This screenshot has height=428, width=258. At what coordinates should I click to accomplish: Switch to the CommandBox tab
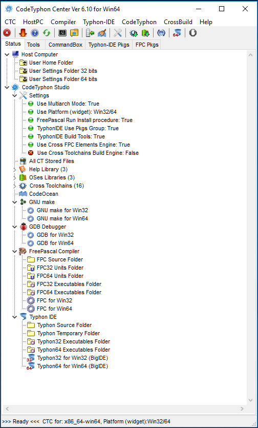[66, 45]
